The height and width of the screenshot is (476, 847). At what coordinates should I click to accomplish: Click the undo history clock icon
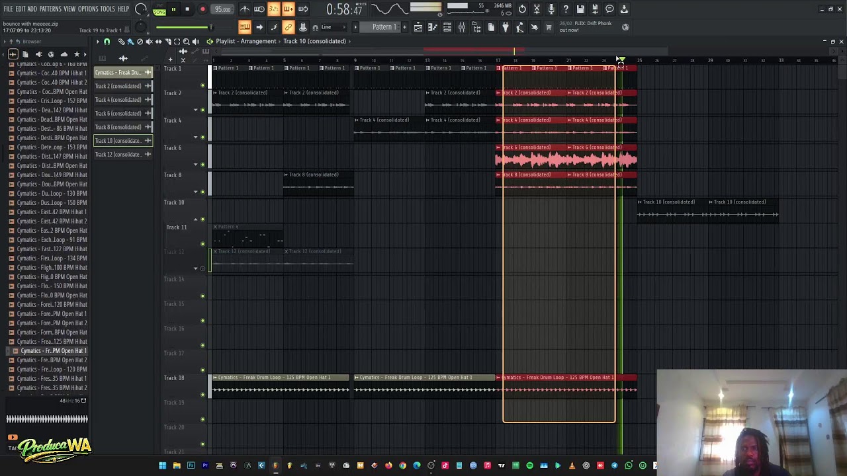point(523,9)
